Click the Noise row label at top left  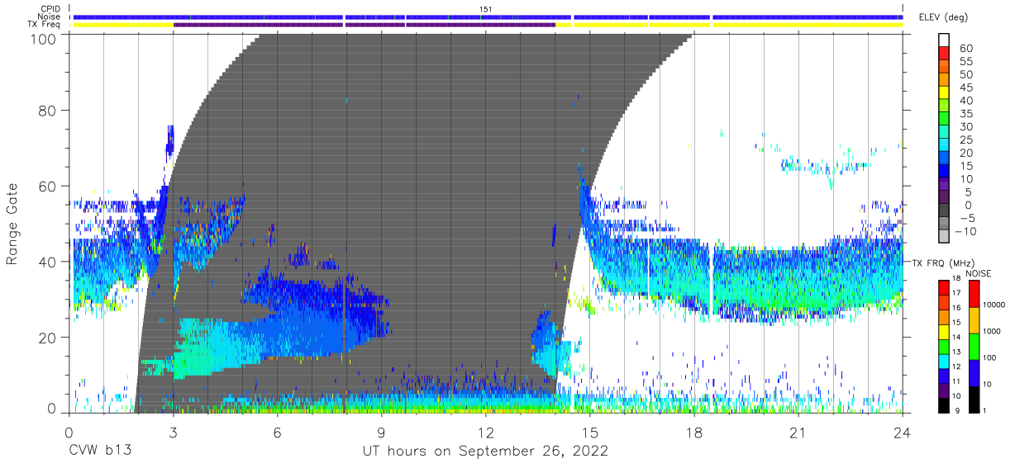[x=49, y=17]
